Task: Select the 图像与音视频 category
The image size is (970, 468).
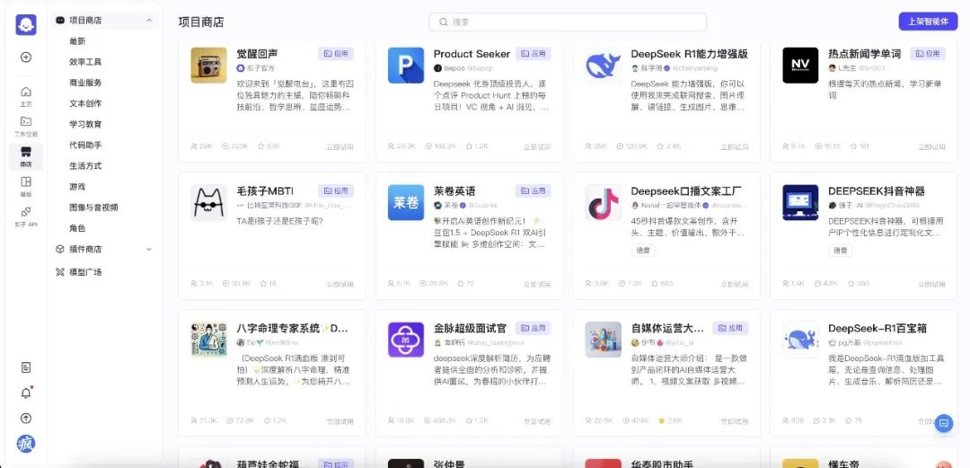Action: click(x=93, y=208)
